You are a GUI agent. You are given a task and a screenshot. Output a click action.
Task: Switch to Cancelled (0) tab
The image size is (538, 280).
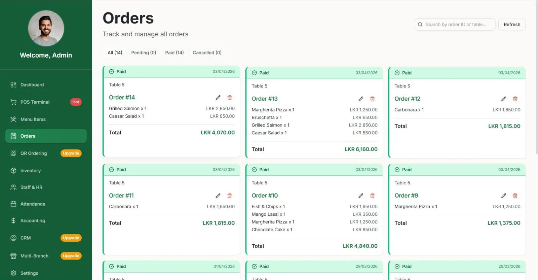[207, 53]
